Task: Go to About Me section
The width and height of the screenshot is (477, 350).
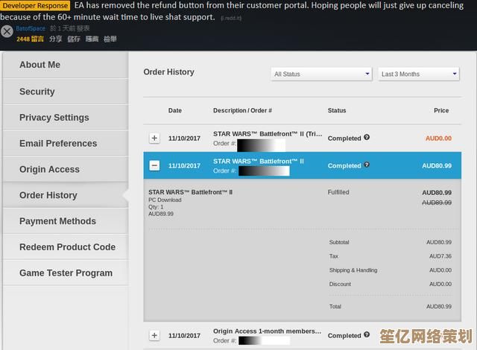Action: pyautogui.click(x=40, y=65)
